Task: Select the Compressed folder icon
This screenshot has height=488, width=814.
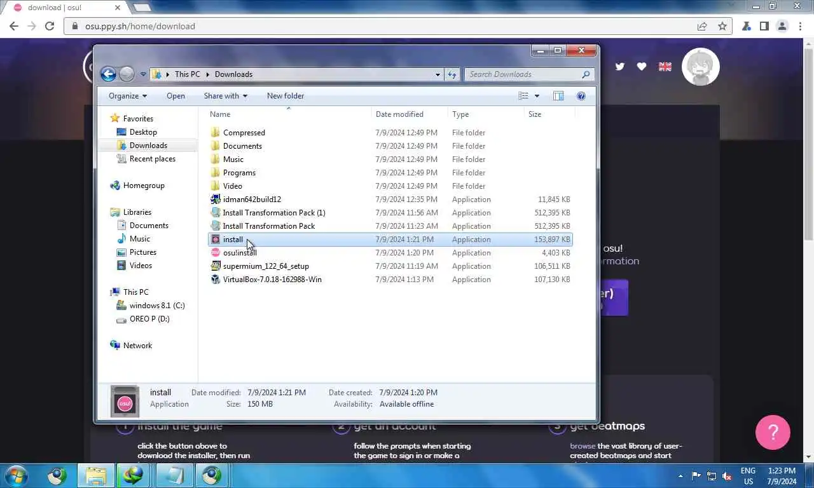Action: pos(216,133)
